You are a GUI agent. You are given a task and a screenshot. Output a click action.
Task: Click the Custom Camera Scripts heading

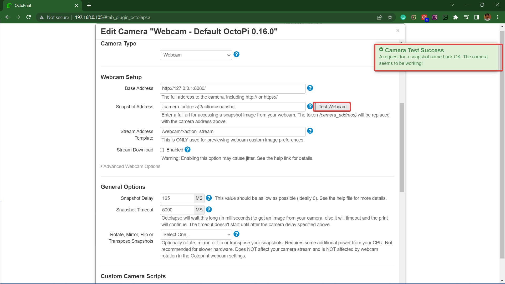[x=133, y=276]
